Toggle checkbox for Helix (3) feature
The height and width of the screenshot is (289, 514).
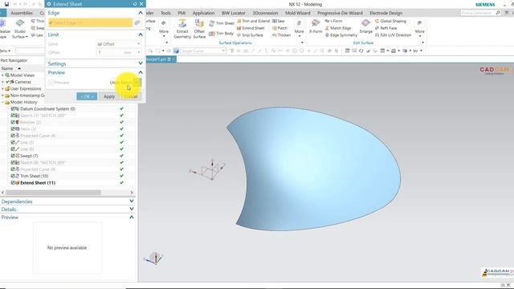[13, 128]
